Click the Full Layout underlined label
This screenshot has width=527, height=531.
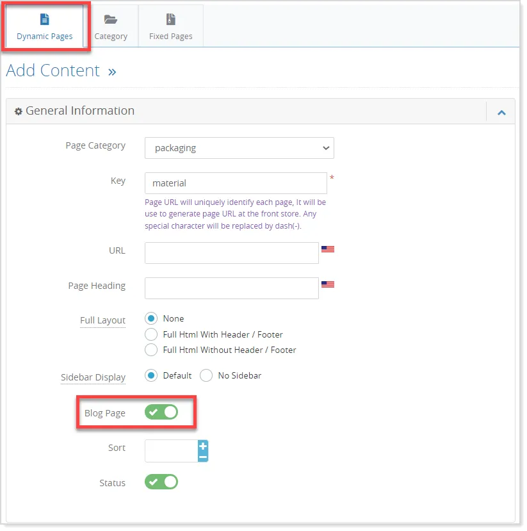(102, 320)
